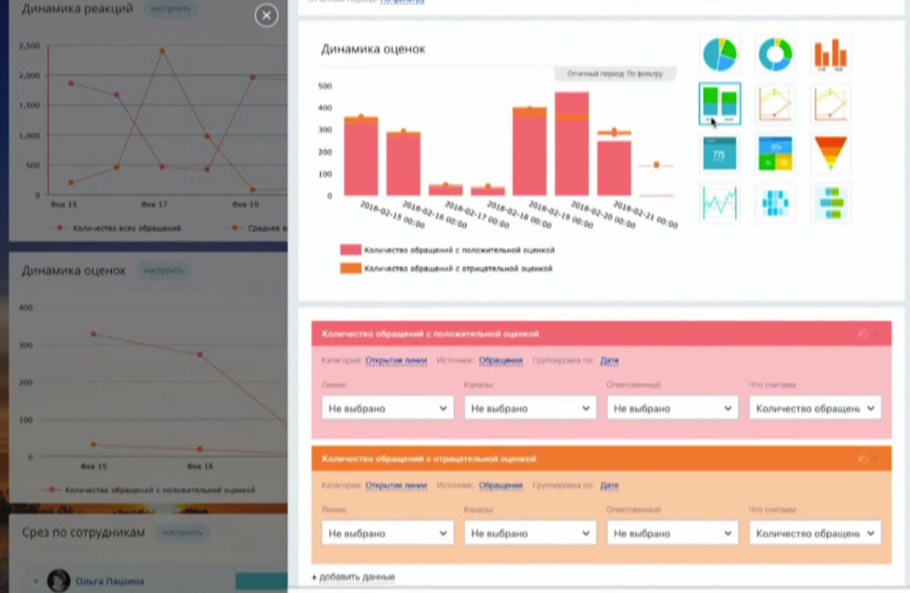This screenshot has height=593, width=910.
Task: Click legend text Количество обращений с положительной оценкой in bar chart
Action: point(459,250)
